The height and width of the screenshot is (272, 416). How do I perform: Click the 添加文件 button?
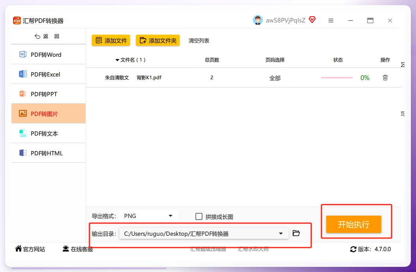[x=111, y=41]
